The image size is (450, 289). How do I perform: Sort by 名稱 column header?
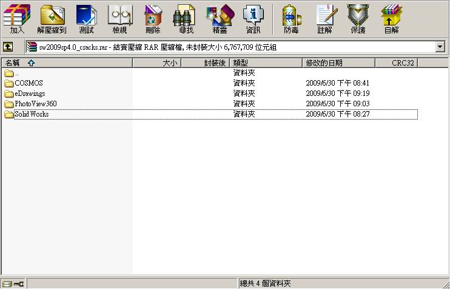click(67, 63)
